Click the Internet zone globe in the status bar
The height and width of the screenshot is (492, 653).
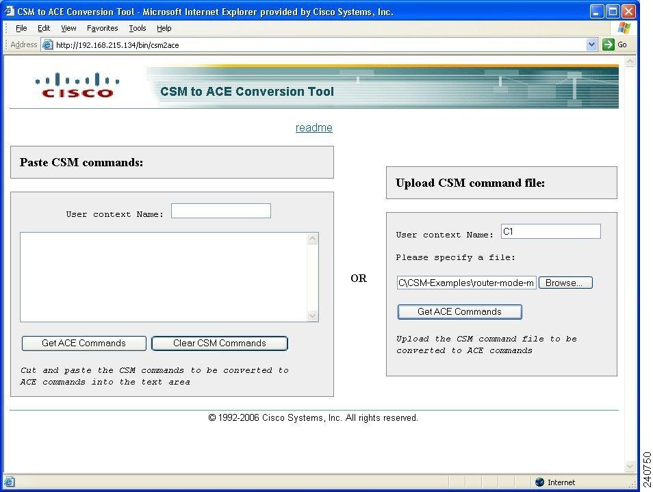click(540, 482)
